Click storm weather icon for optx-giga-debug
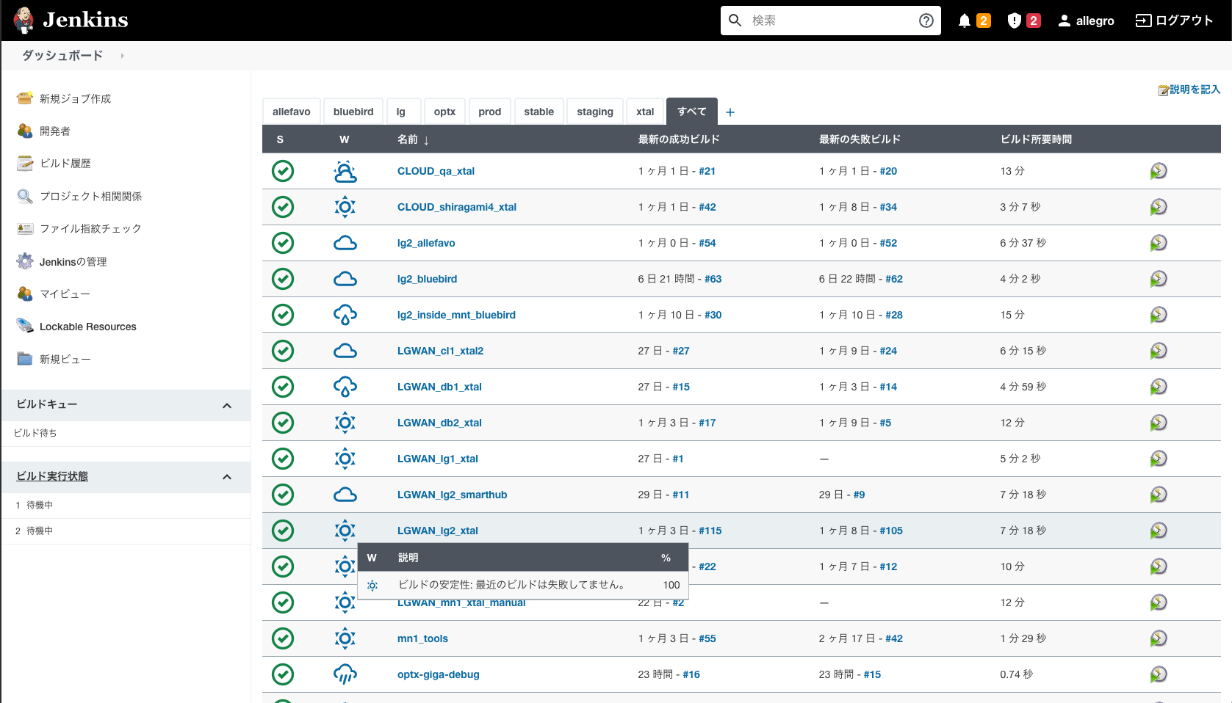 pos(345,674)
